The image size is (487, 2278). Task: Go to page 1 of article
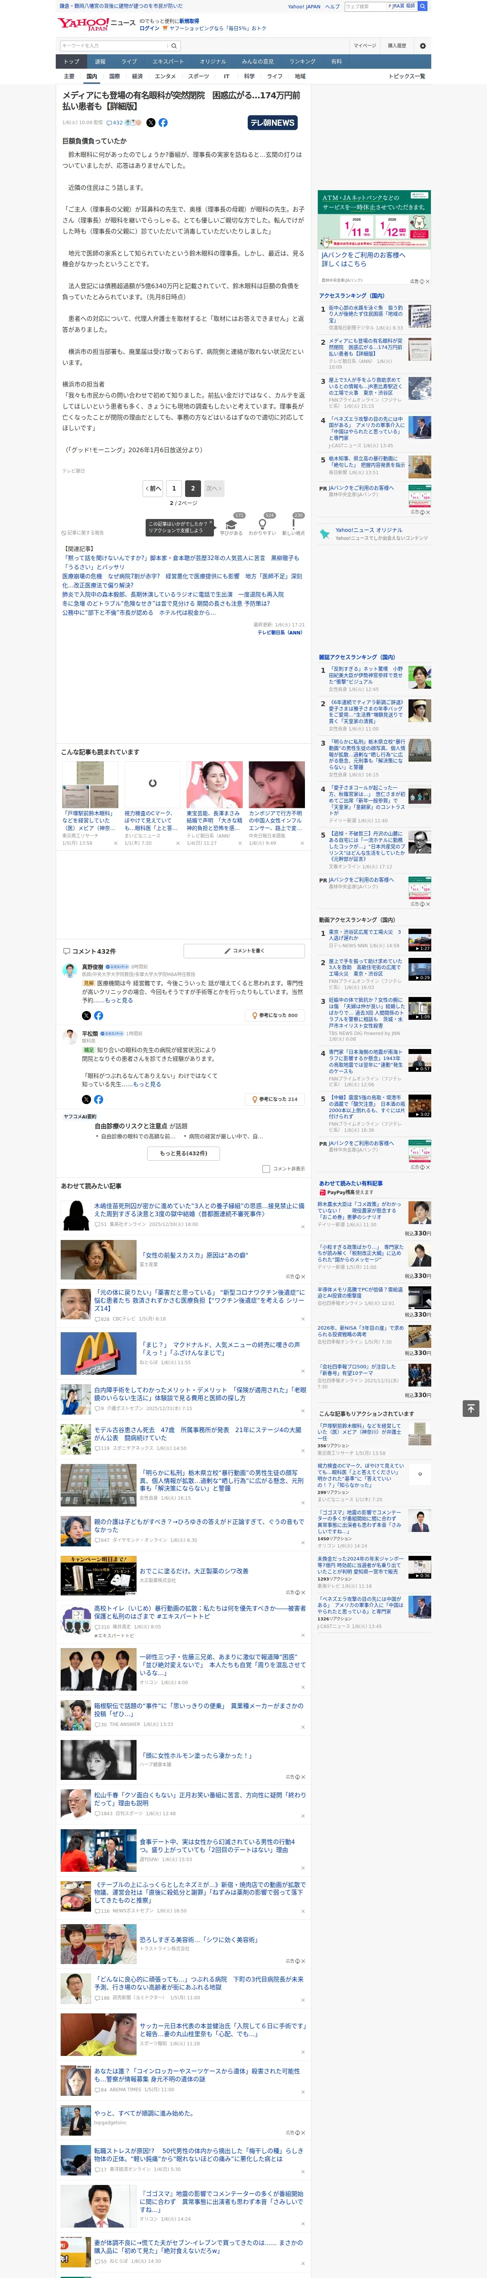pyautogui.click(x=174, y=488)
